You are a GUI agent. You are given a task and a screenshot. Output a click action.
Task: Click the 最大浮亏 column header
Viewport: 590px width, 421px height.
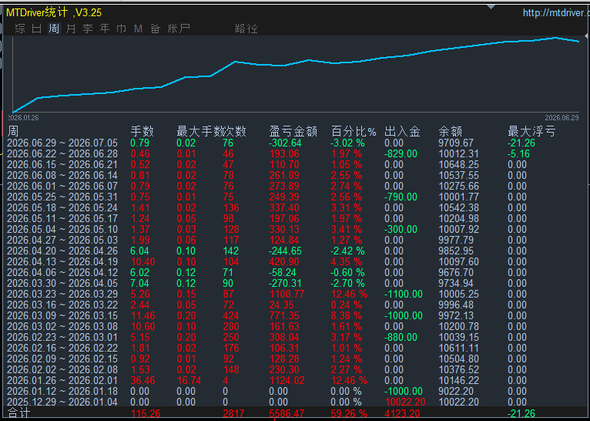pos(531,131)
